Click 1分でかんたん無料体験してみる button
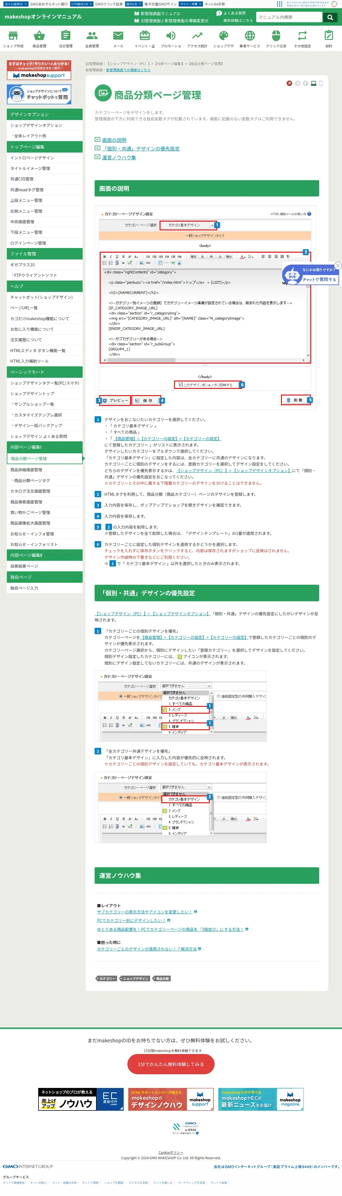This screenshot has height=1196, width=342. coord(171,1064)
